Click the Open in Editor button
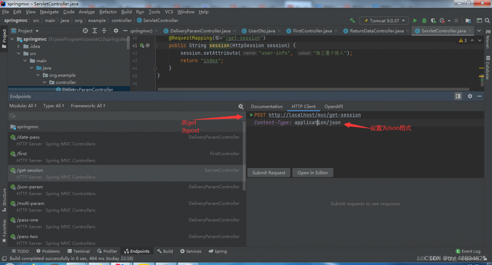 coord(312,172)
